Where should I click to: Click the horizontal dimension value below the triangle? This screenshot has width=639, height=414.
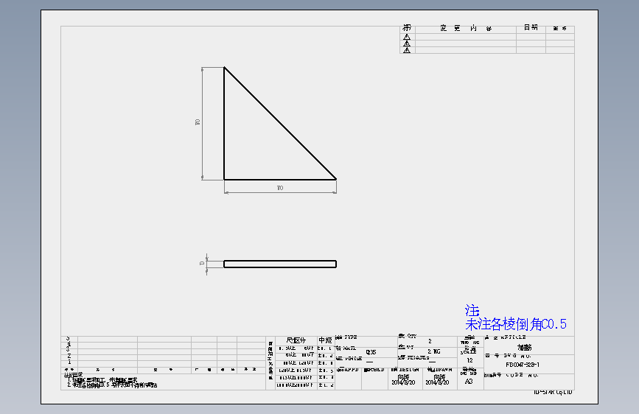(x=280, y=188)
